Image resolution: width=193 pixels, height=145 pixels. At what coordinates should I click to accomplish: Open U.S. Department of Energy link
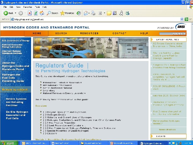[16, 41]
